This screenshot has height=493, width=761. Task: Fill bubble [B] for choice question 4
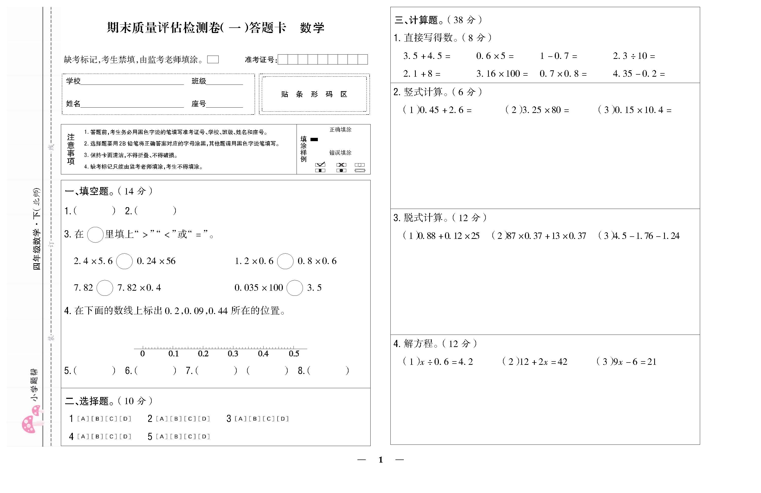point(97,437)
